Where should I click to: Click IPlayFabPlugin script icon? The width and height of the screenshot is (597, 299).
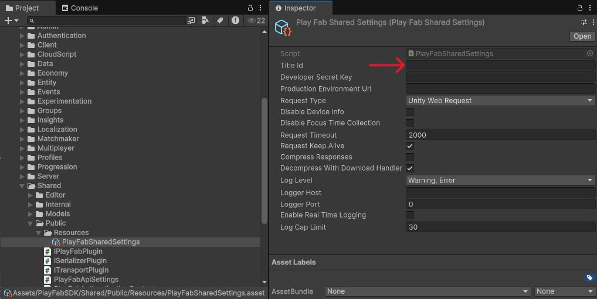[48, 252]
